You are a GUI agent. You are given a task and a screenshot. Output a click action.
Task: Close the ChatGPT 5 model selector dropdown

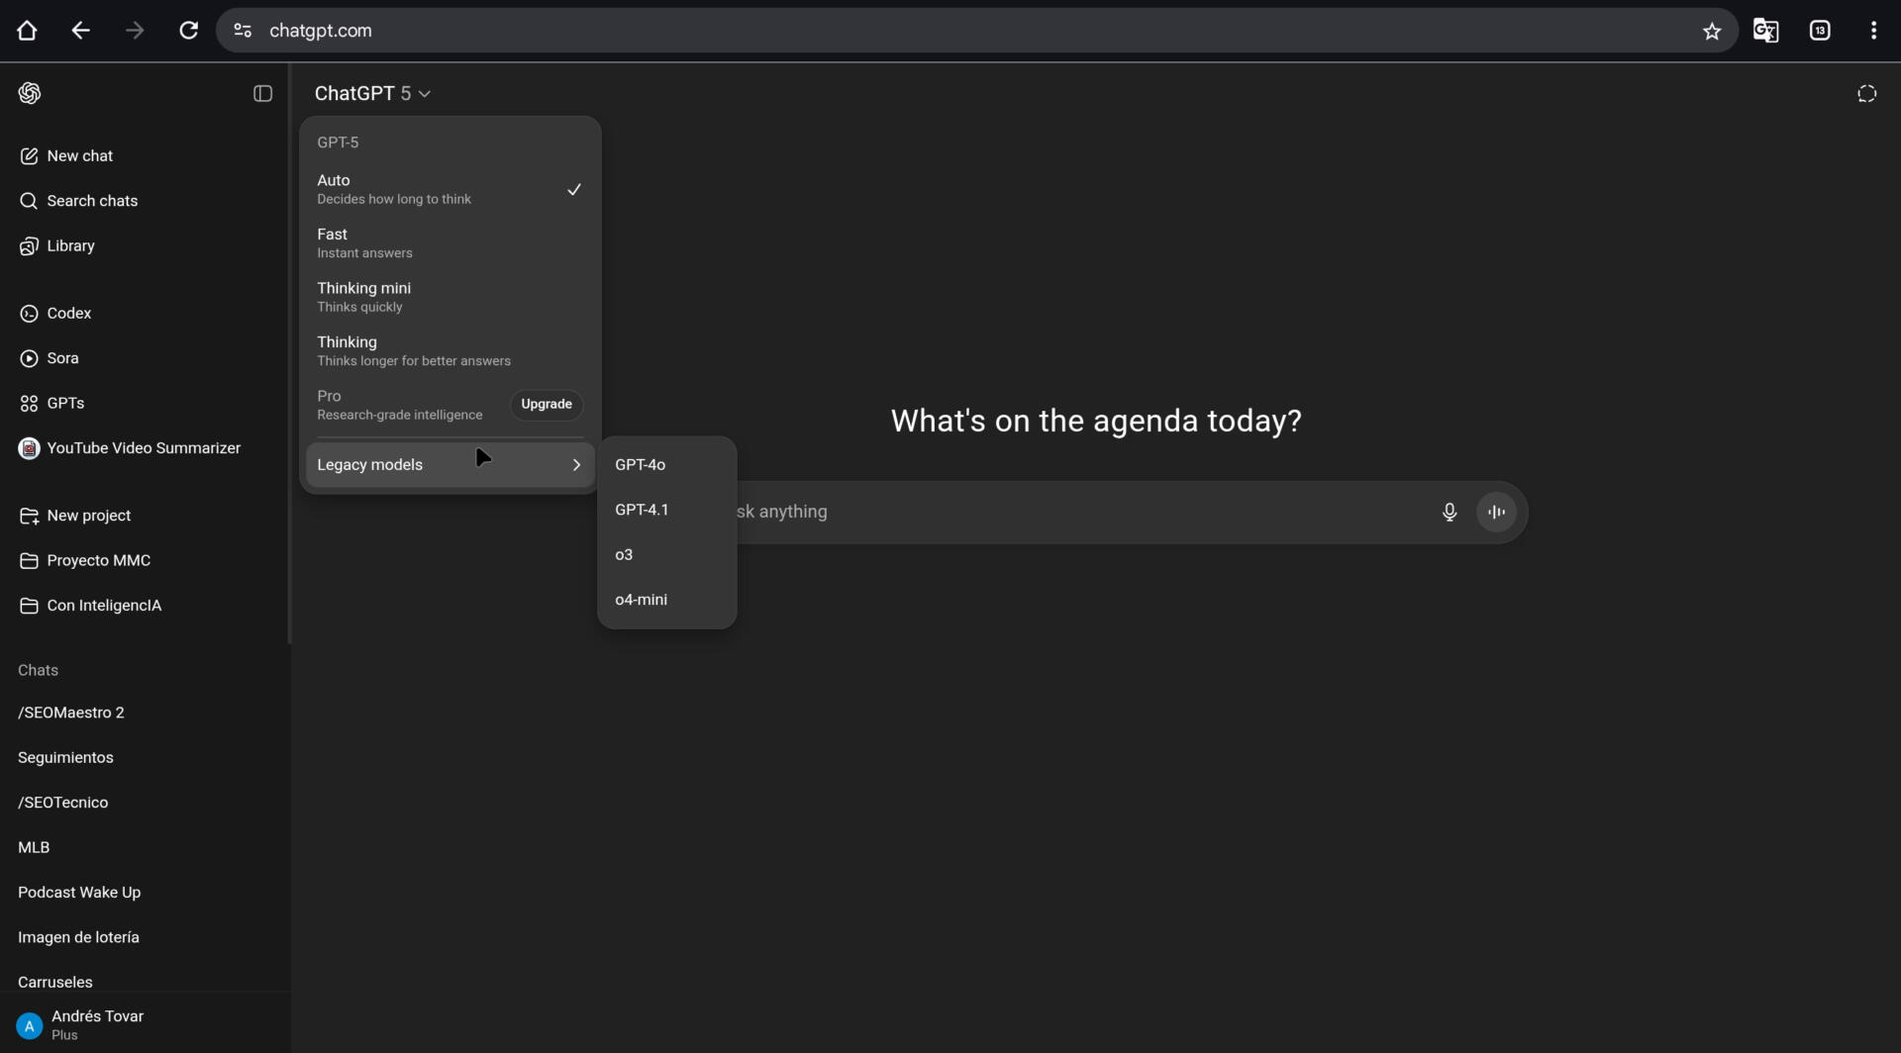point(372,93)
